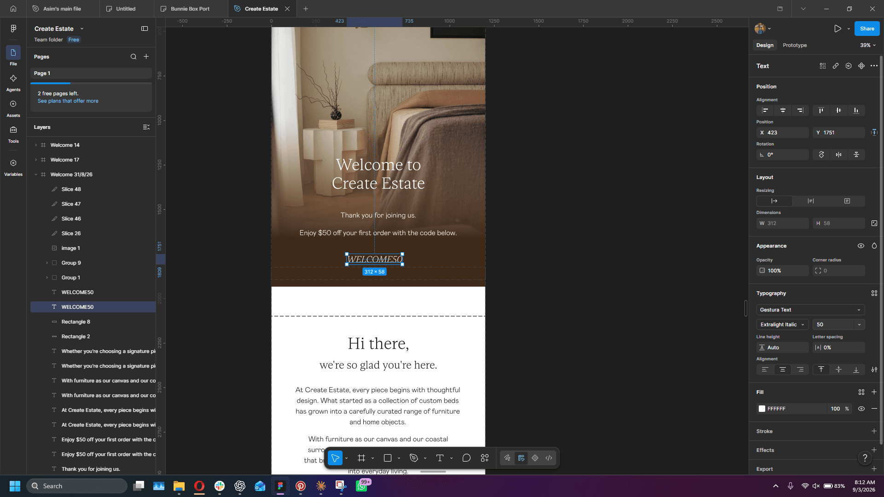Toggle Design mode in bottom toolbar

(521, 458)
